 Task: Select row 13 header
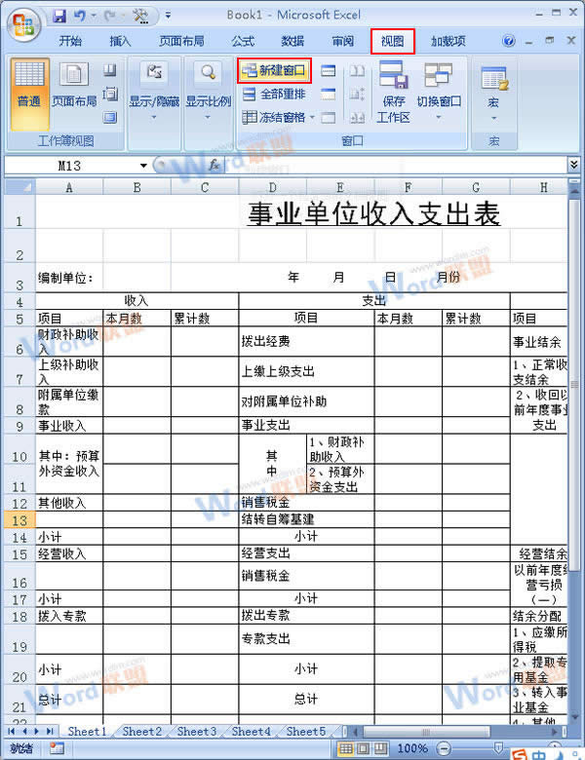coord(19,520)
